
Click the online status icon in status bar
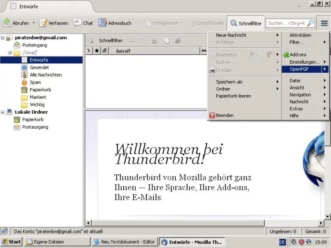pos(4,231)
